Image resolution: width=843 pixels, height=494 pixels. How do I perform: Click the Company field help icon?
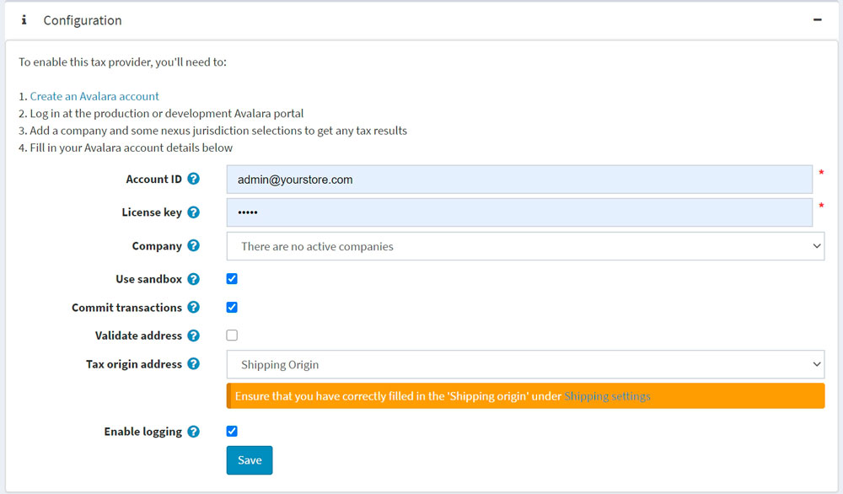click(193, 246)
